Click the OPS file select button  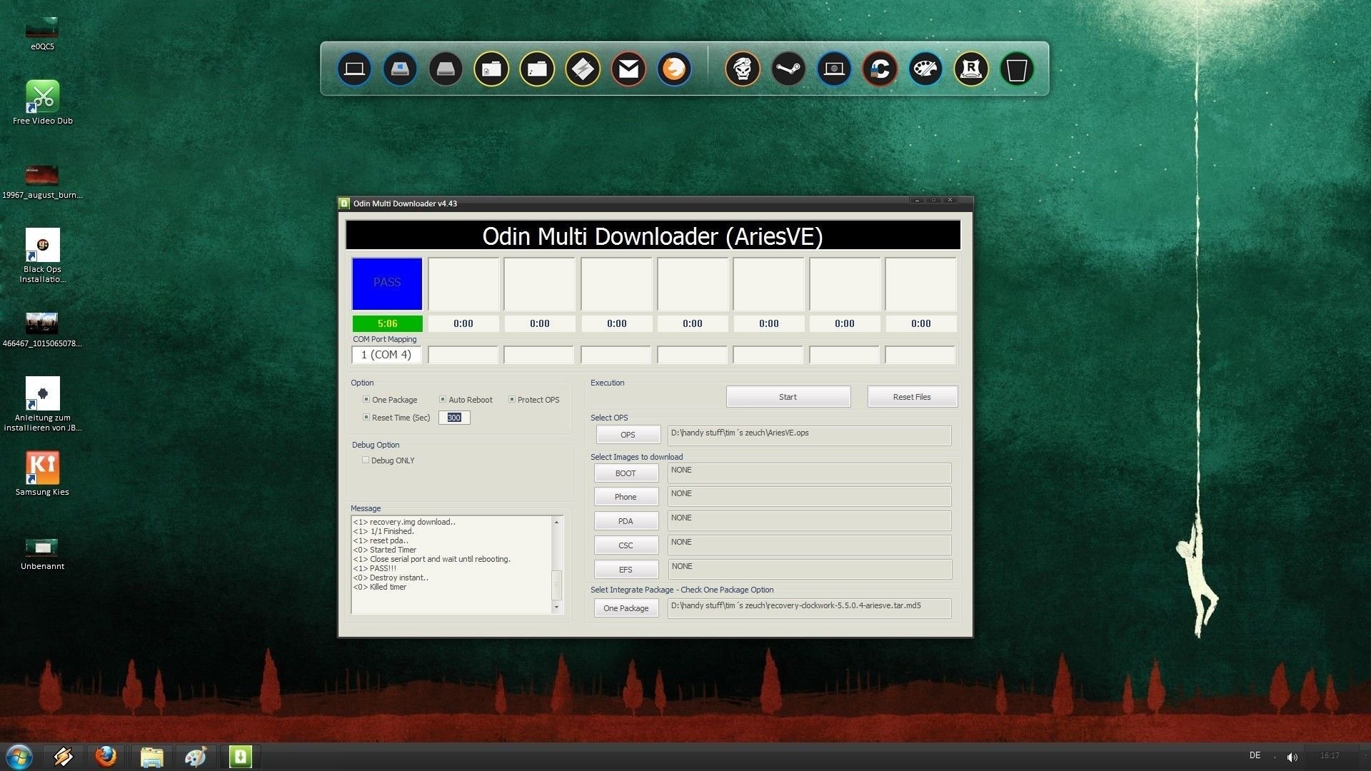(628, 435)
